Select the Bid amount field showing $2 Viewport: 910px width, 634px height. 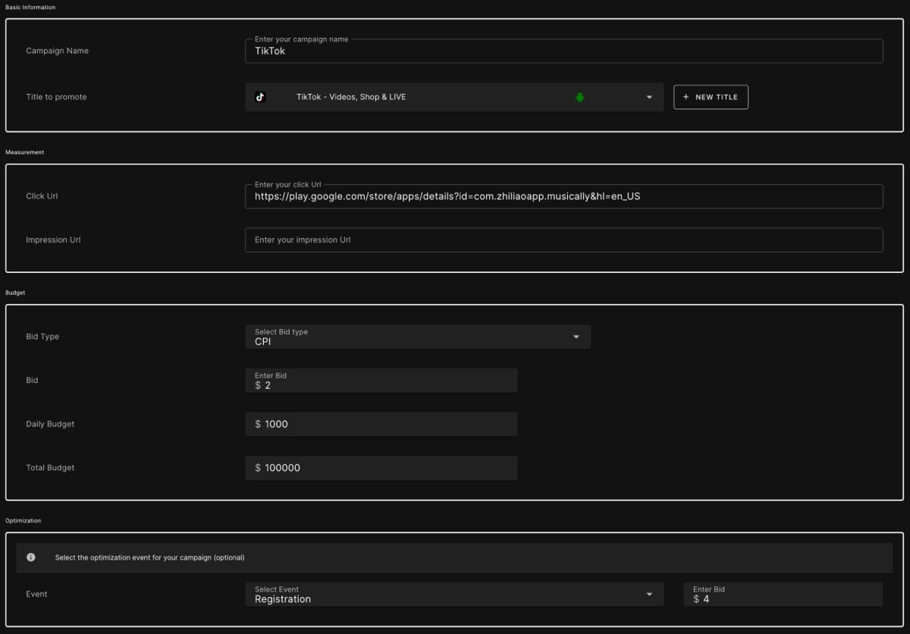(x=381, y=381)
